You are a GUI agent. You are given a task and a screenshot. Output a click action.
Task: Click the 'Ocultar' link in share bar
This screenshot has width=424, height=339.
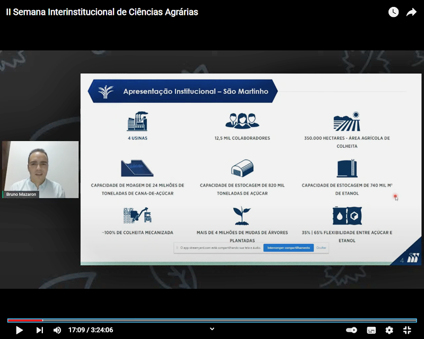coord(321,247)
